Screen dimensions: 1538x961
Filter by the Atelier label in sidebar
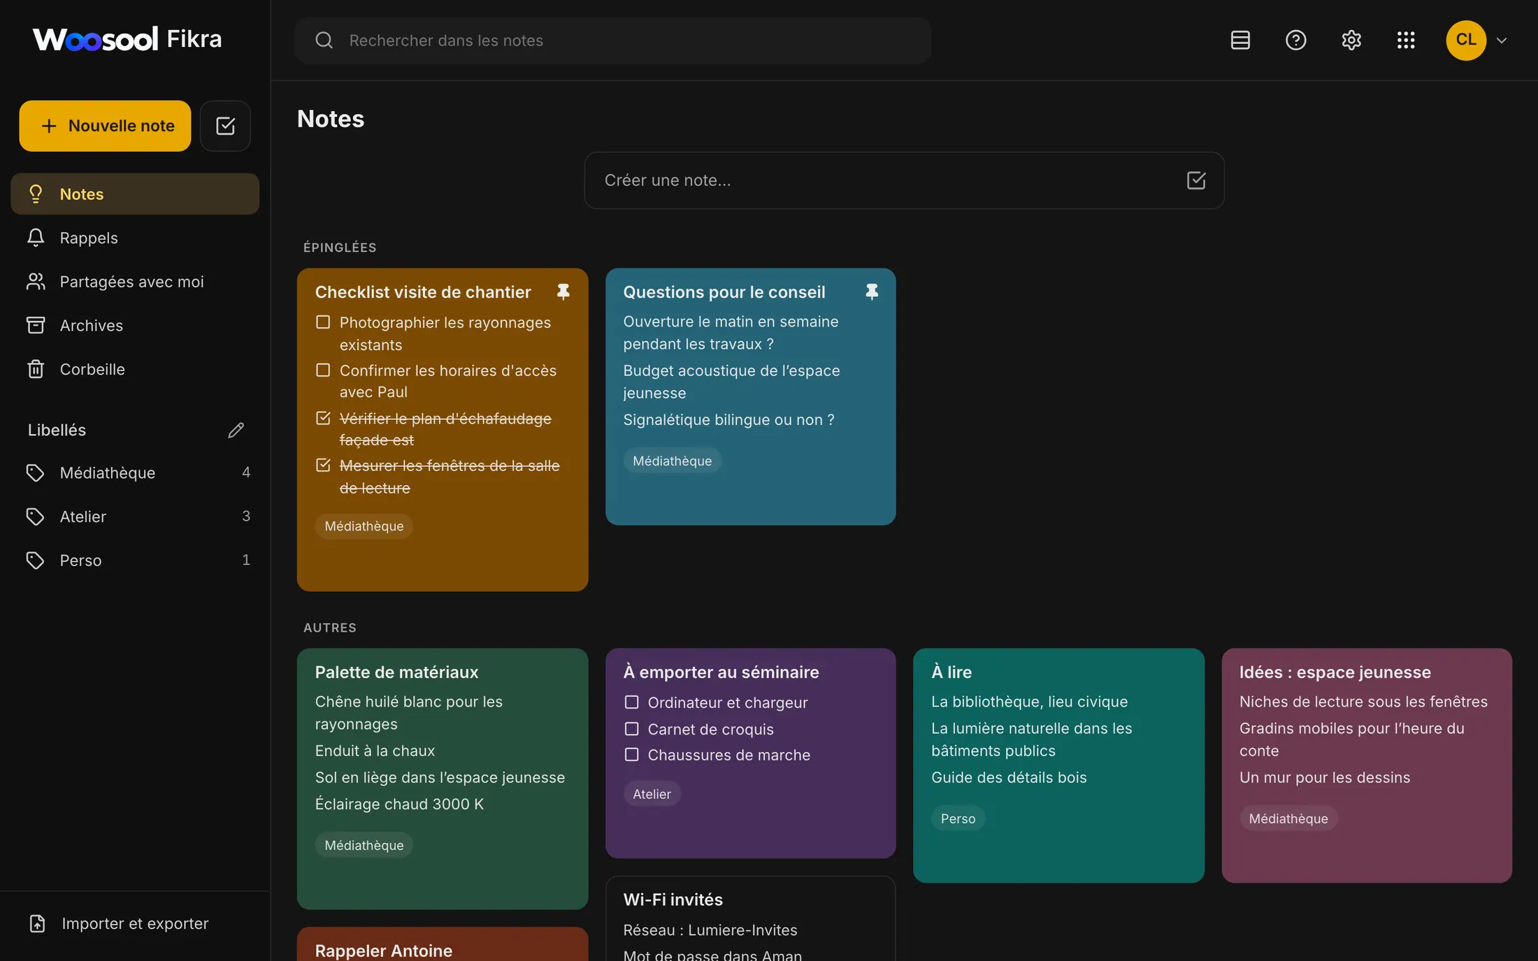pos(135,516)
